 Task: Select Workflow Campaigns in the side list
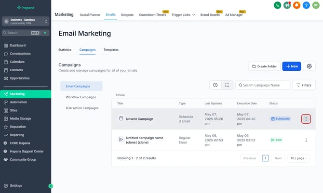click(81, 97)
